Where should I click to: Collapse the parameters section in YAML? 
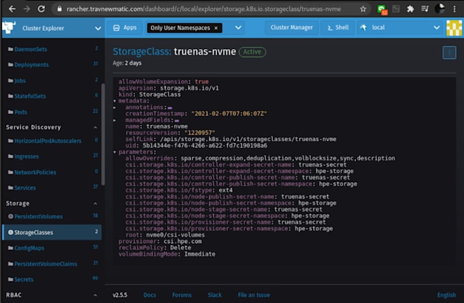pyautogui.click(x=115, y=151)
